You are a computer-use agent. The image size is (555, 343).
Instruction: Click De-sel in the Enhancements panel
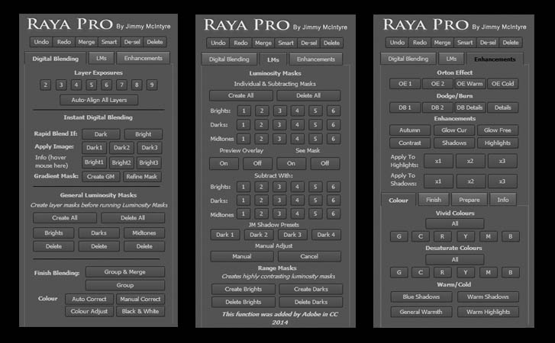click(488, 43)
